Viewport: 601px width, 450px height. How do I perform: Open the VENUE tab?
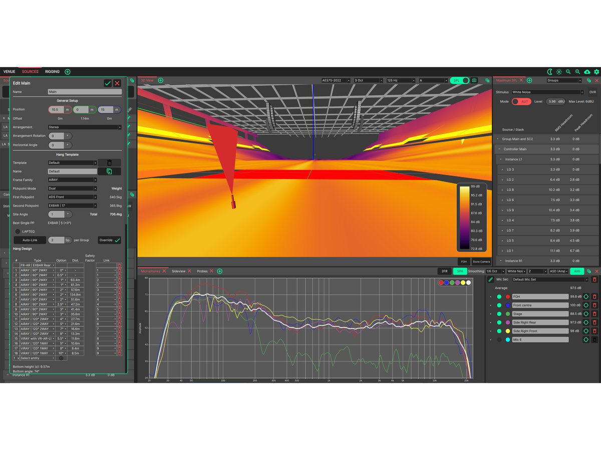tap(9, 71)
